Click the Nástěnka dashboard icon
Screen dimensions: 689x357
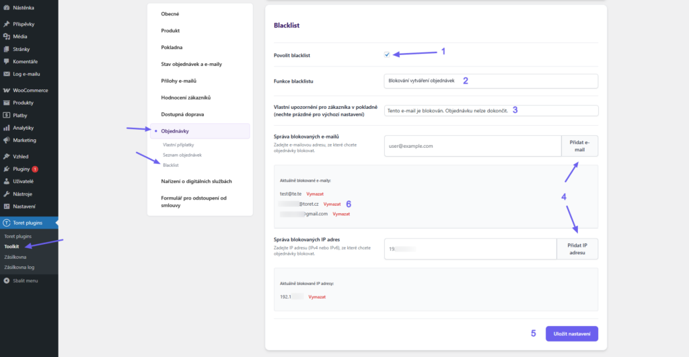(x=7, y=7)
